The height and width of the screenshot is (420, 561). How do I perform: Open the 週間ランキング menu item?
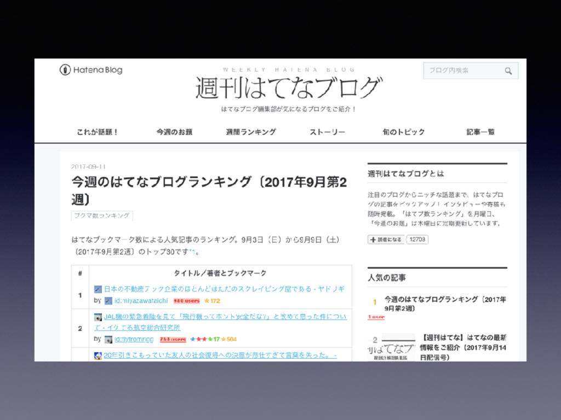[251, 132]
